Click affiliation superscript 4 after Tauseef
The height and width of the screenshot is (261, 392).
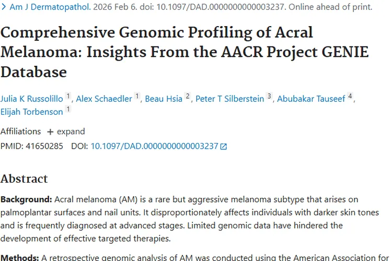(x=351, y=97)
